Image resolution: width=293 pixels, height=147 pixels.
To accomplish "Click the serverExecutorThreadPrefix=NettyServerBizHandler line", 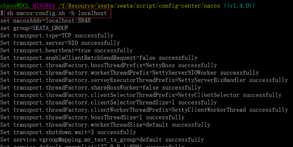I will 144,80.
